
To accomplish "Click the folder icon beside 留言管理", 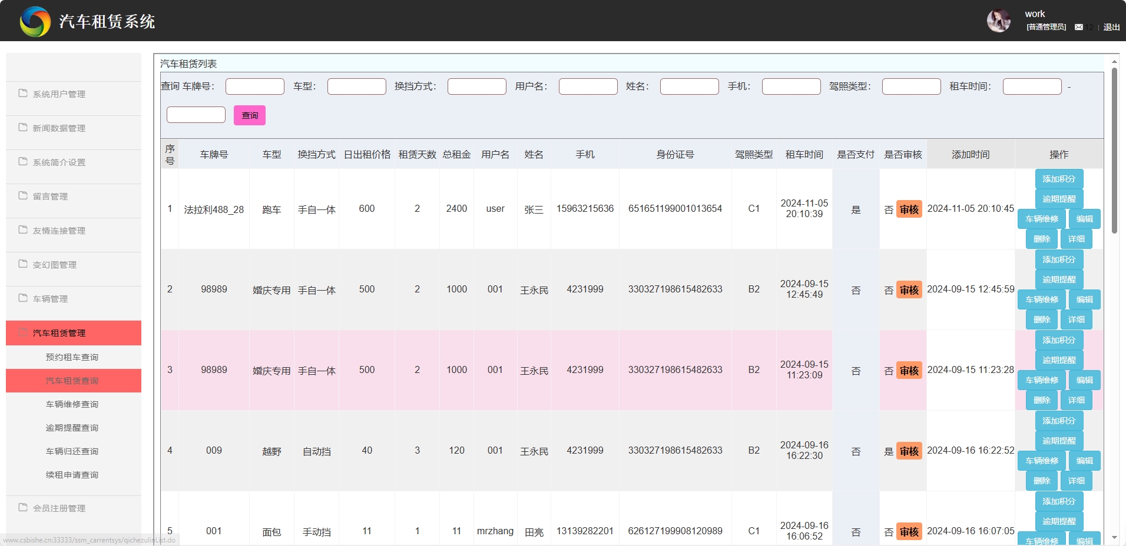I will pos(23,196).
